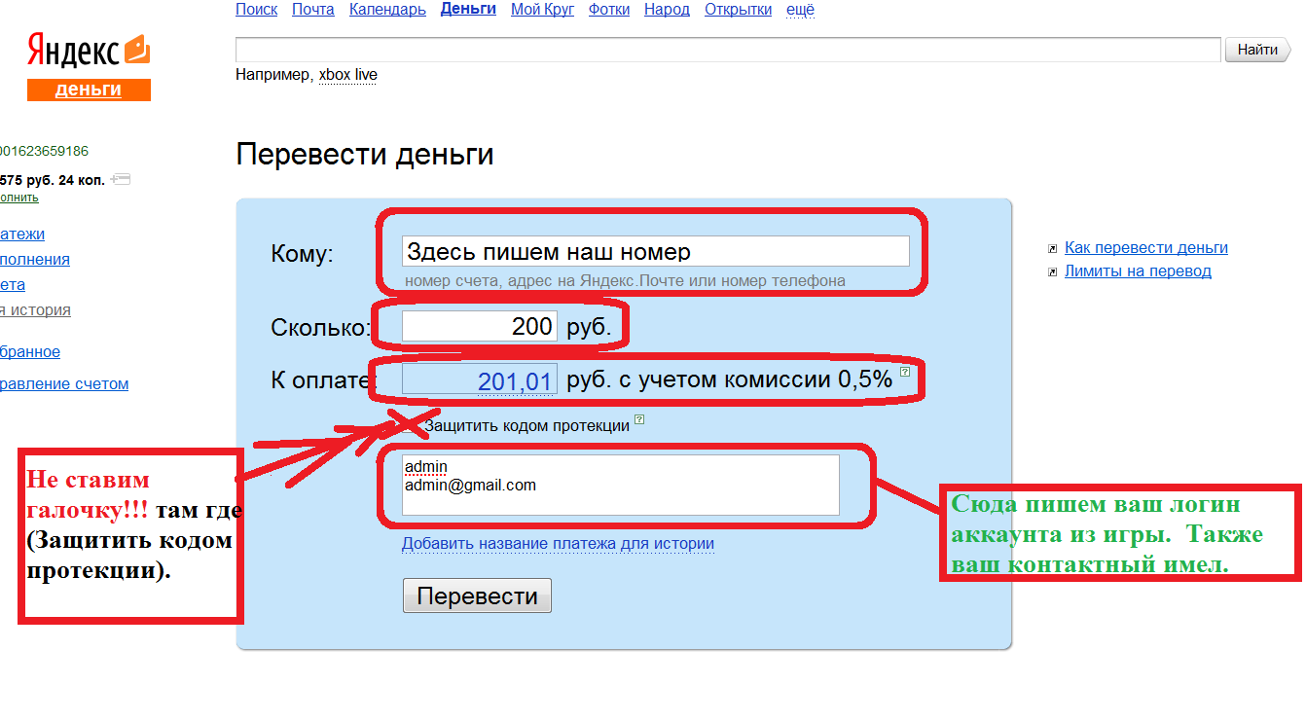
Task: Focus the Кому recipient field
Action: tap(655, 251)
